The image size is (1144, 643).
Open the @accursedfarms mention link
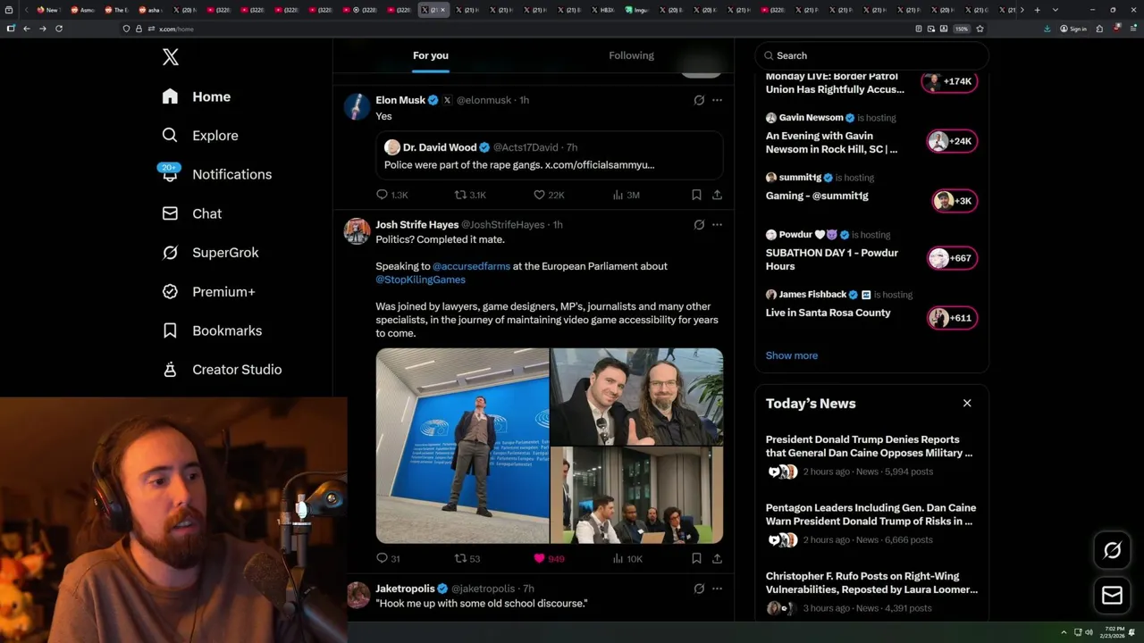click(x=471, y=266)
